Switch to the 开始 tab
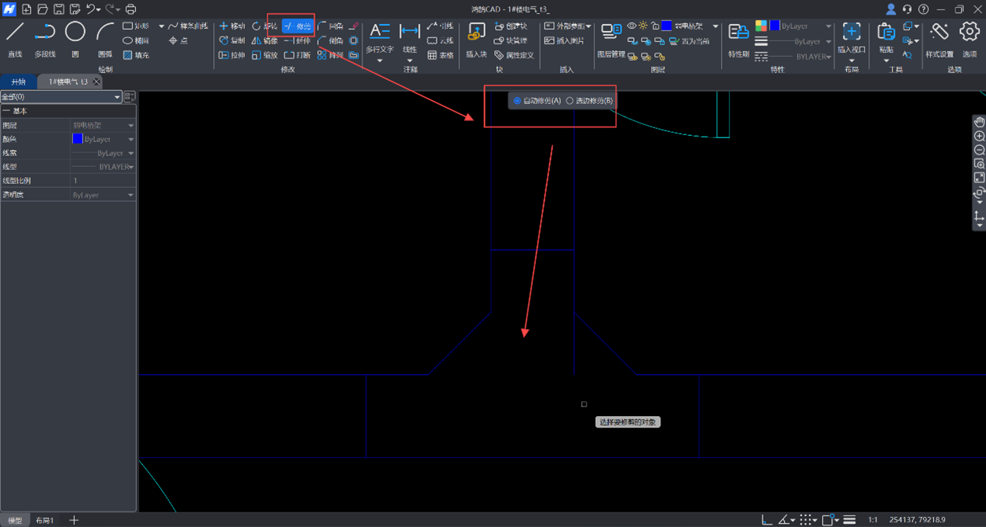 pos(18,81)
